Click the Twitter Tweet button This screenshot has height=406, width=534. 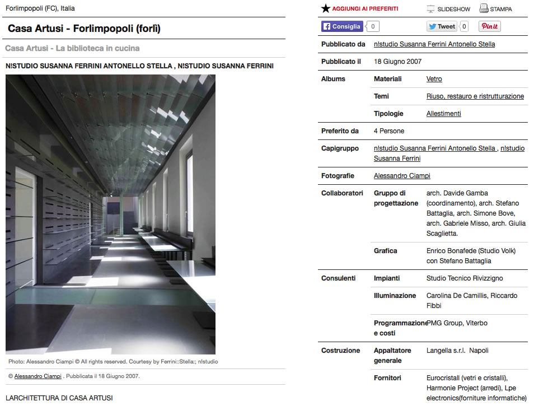(x=442, y=26)
